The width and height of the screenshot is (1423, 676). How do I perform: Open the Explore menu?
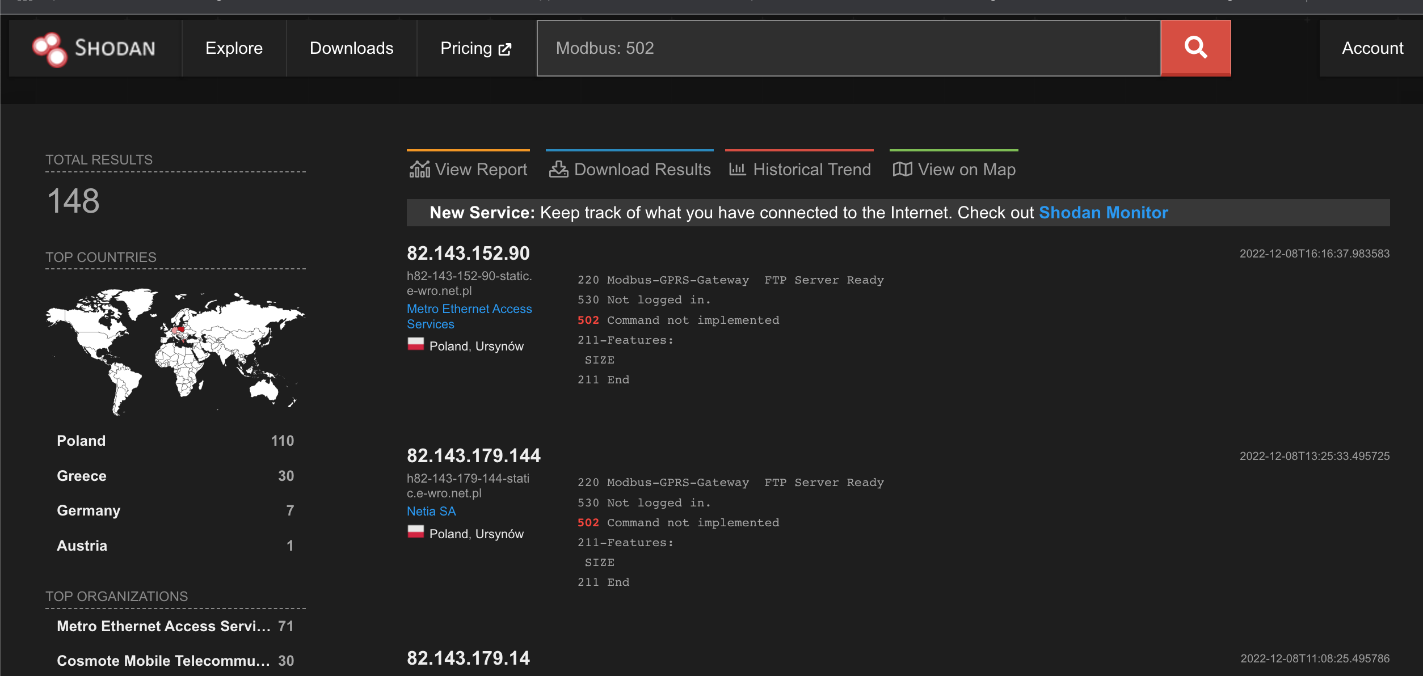tap(234, 48)
